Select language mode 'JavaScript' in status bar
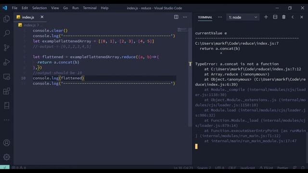 (247, 168)
